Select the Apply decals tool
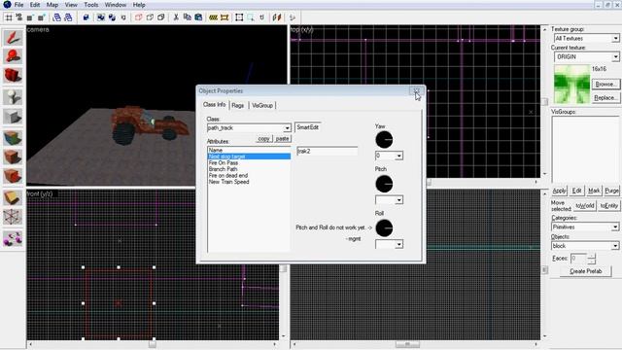 [x=13, y=176]
